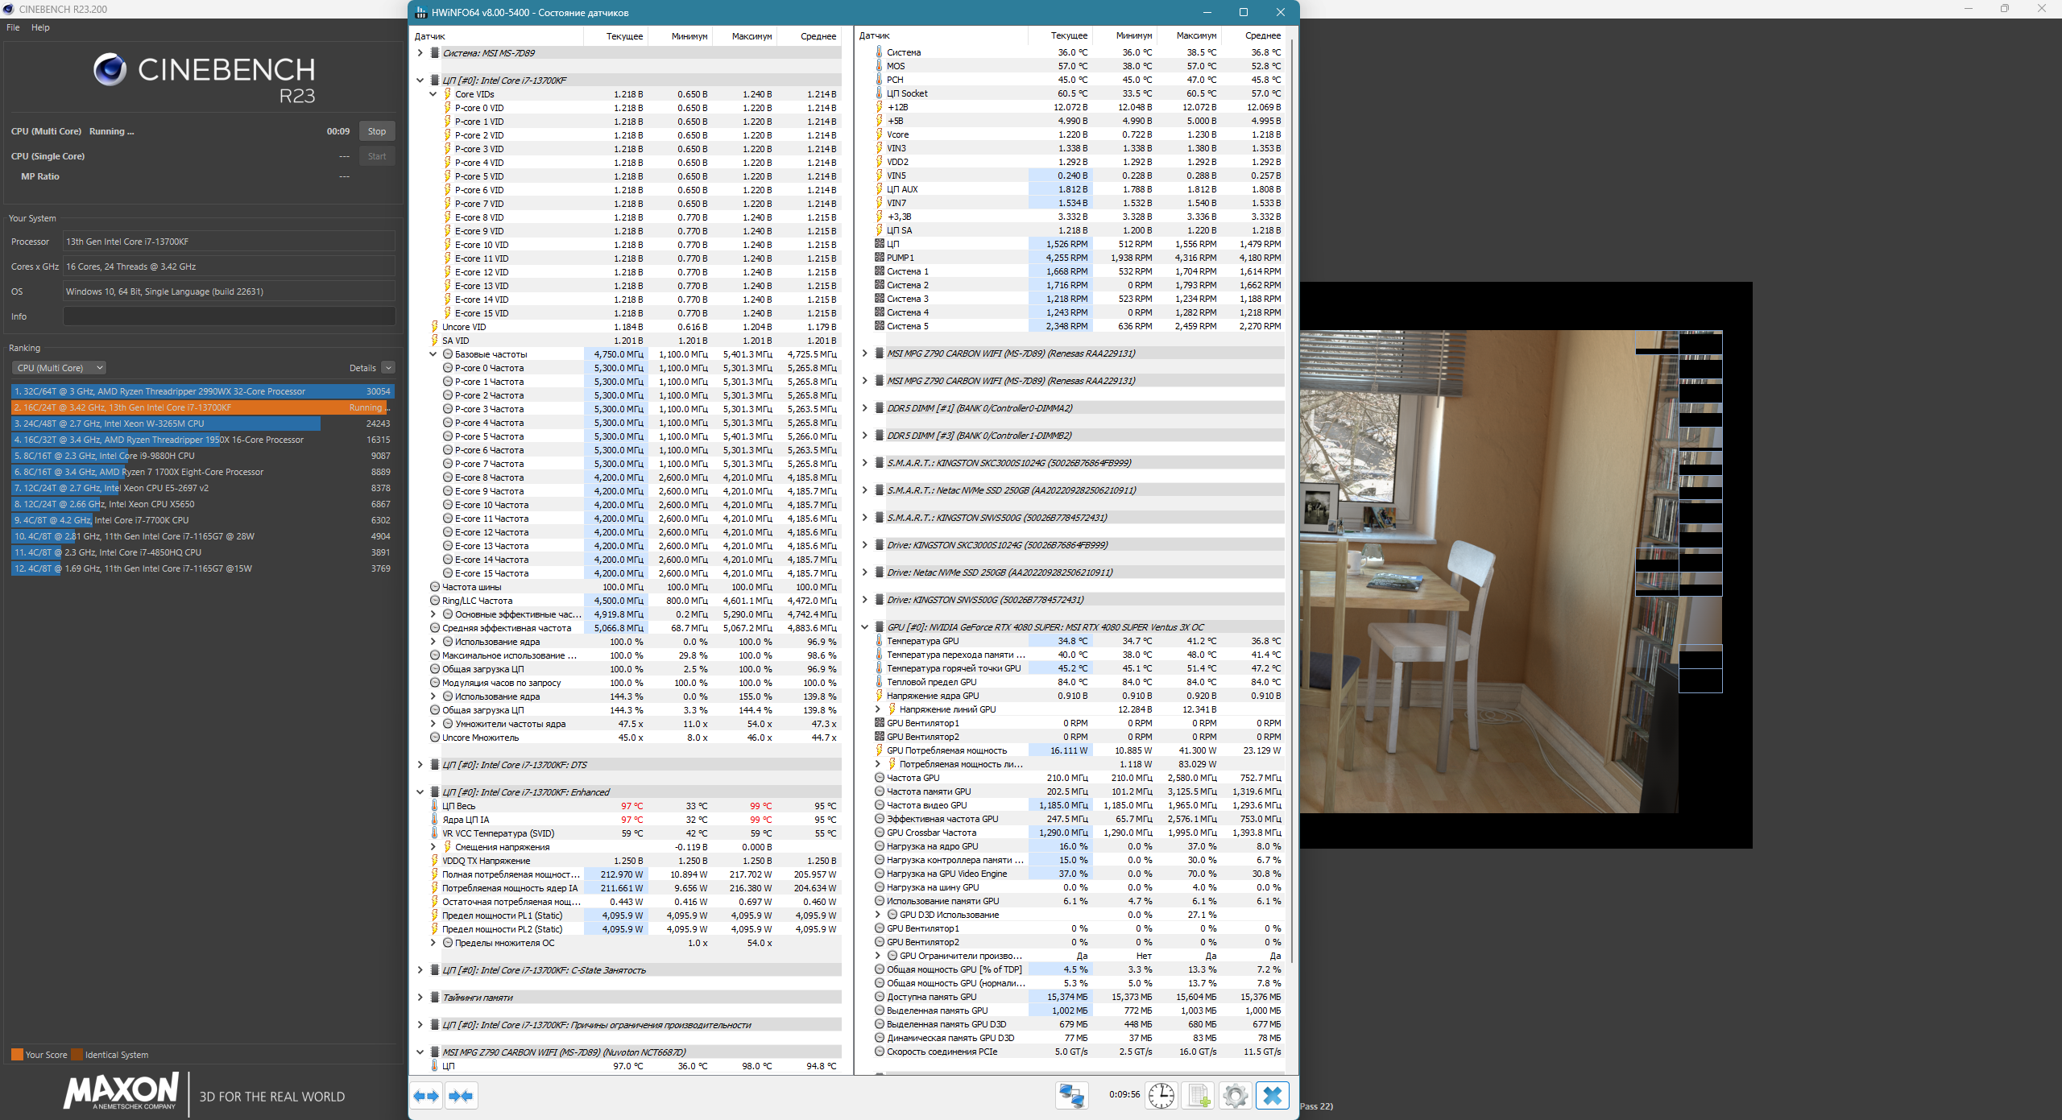Open the remote monitoring network computers icon
The image size is (2062, 1120).
[x=1071, y=1096]
